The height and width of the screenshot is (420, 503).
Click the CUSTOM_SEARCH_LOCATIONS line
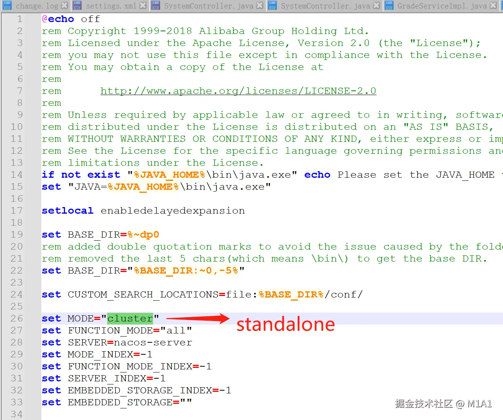point(202,294)
